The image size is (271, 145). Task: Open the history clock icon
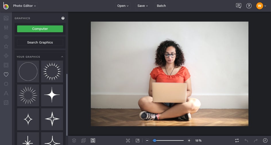coord(265,140)
